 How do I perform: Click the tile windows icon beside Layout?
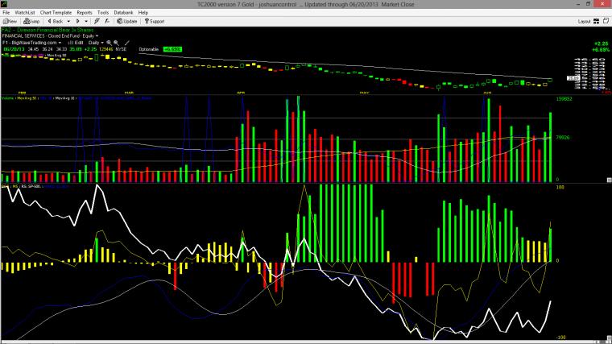coord(606,21)
